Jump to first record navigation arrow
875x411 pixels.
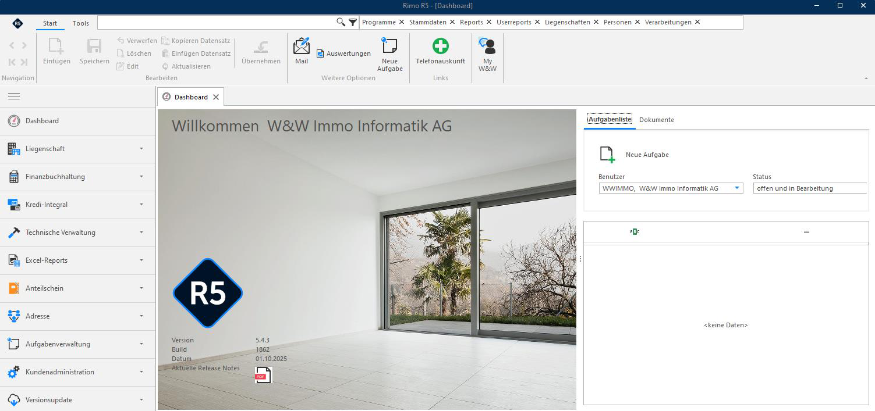(12, 62)
